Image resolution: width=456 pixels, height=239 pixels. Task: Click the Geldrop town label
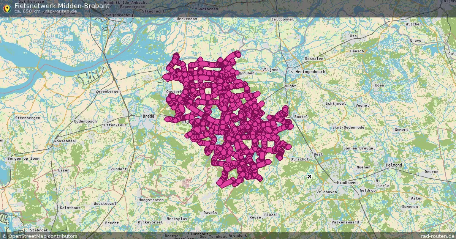(368, 190)
